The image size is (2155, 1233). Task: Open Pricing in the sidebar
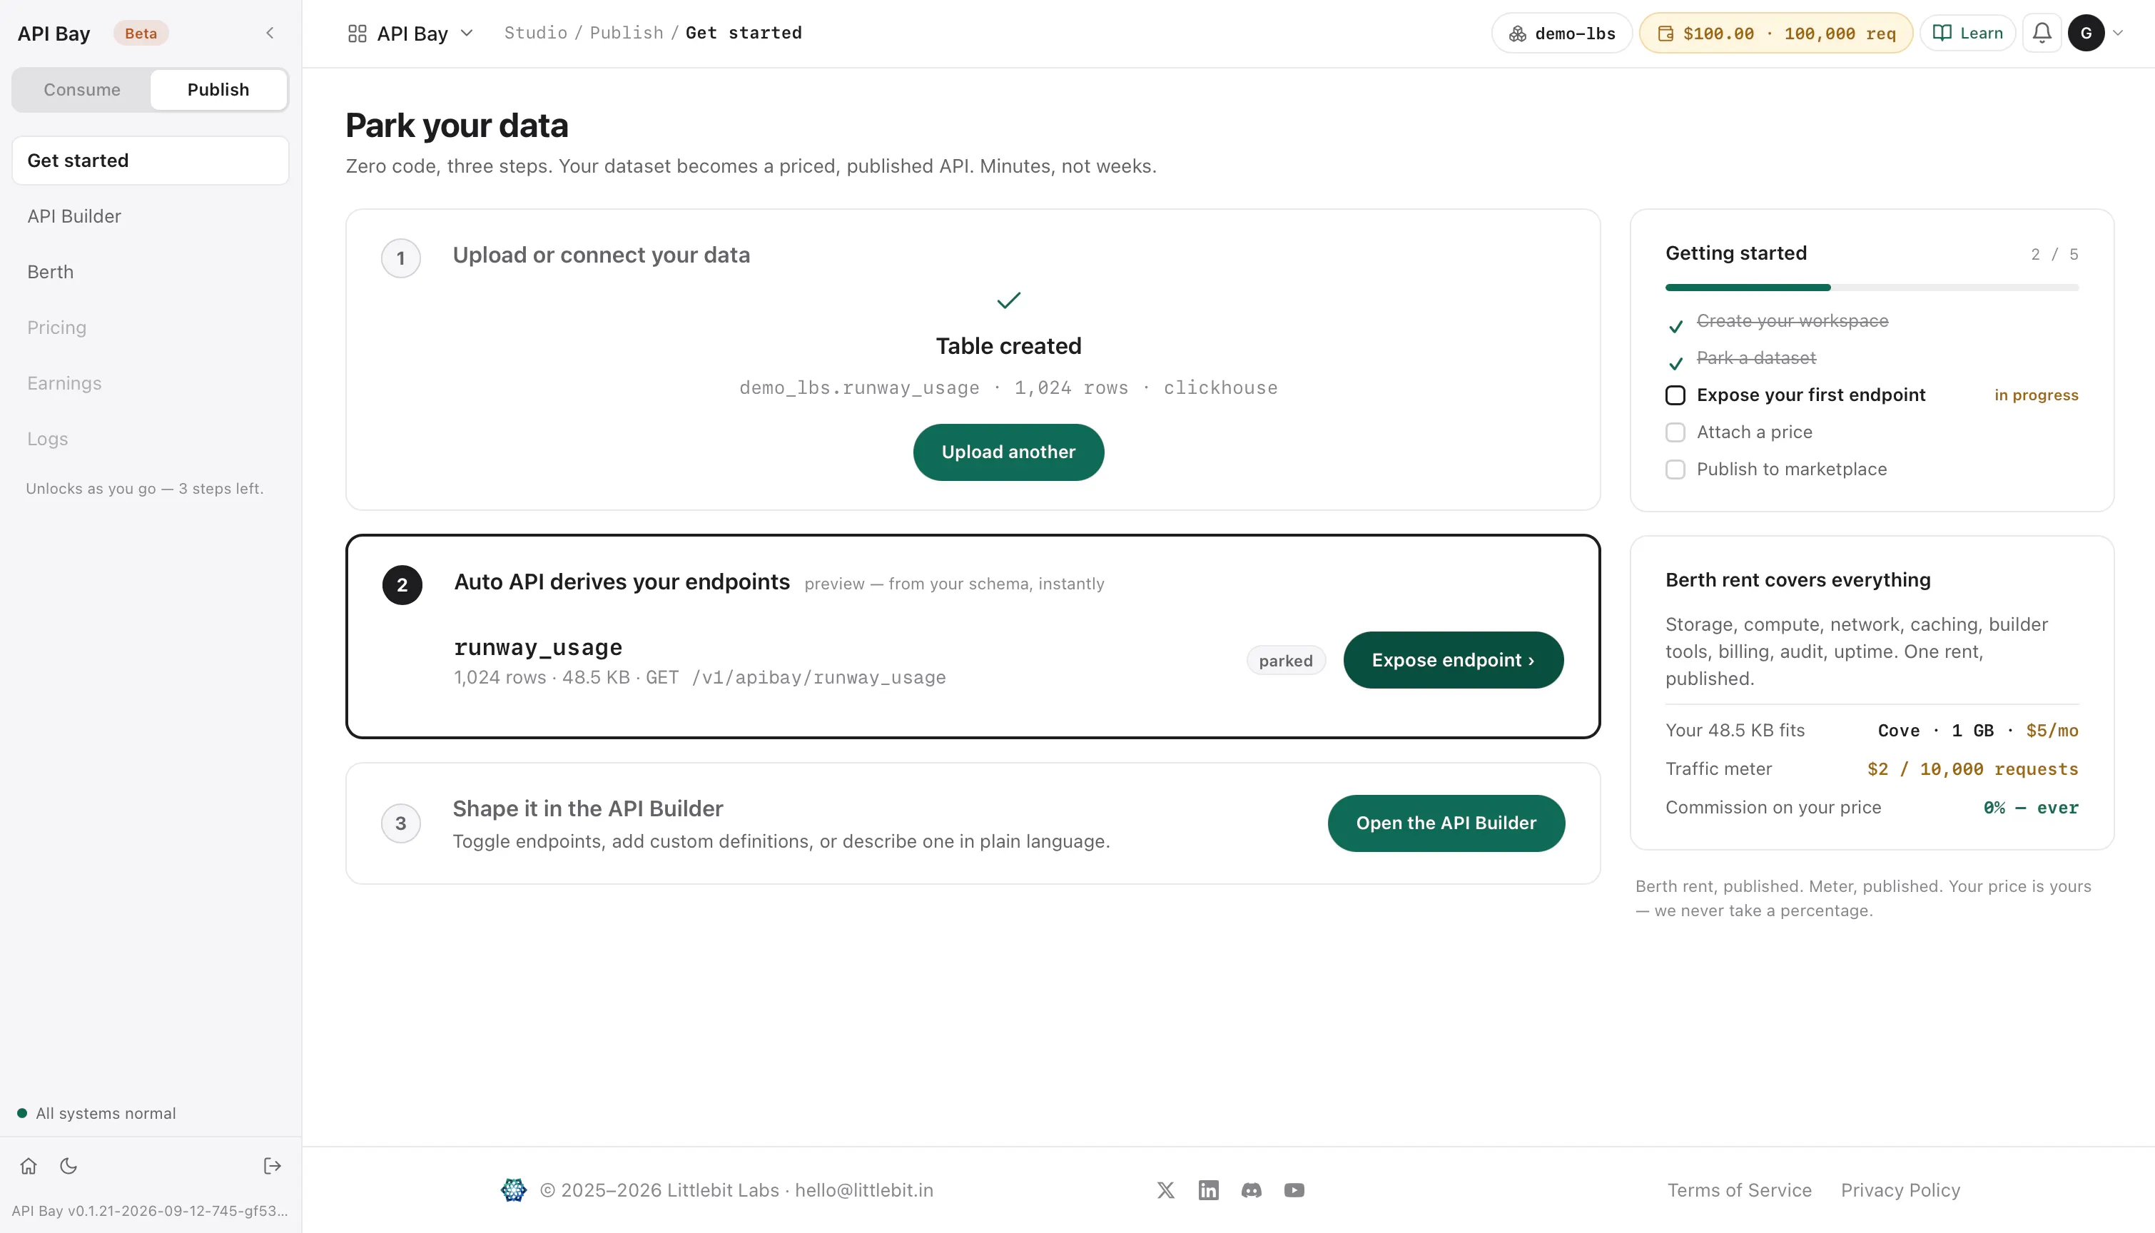151,328
